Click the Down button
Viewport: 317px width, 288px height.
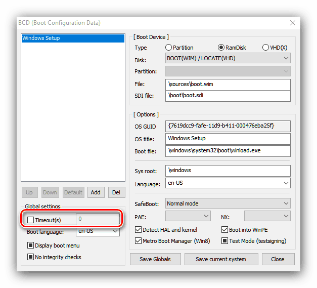tap(50, 192)
